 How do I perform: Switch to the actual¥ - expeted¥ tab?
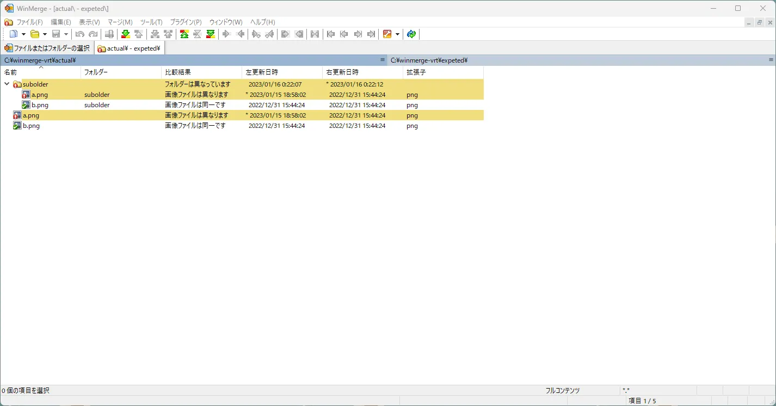[129, 47]
